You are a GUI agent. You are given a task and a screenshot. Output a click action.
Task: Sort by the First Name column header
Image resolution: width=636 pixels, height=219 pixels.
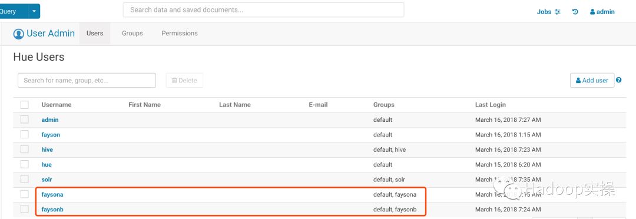(x=144, y=105)
